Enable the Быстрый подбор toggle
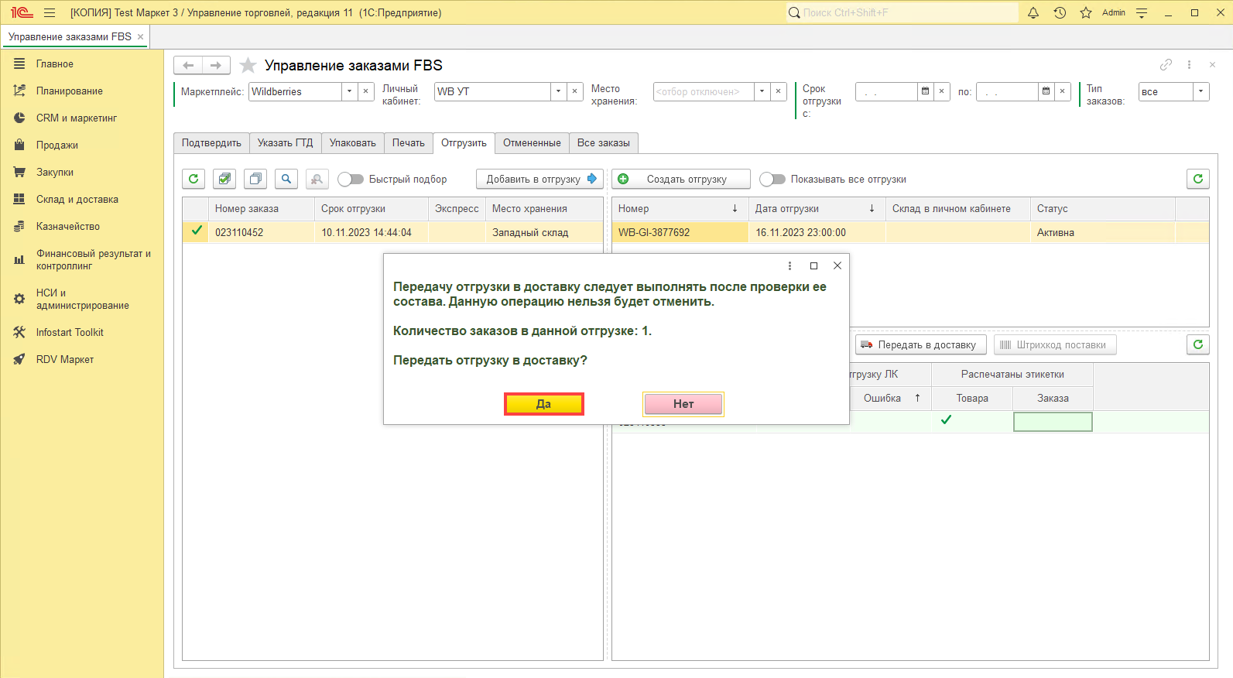Image resolution: width=1233 pixels, height=678 pixels. click(351, 180)
